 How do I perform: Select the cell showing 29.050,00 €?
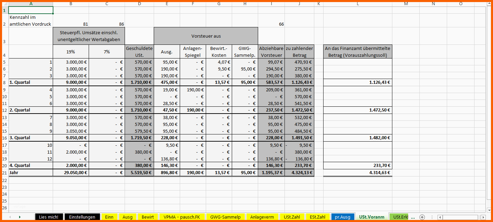[71, 173]
